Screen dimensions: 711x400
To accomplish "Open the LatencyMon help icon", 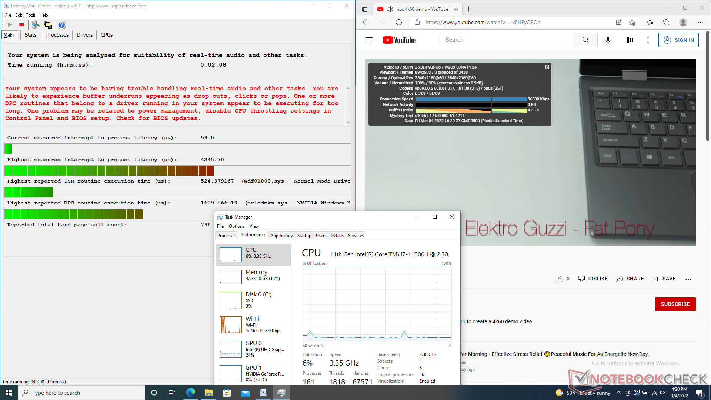I will pyautogui.click(x=62, y=25).
